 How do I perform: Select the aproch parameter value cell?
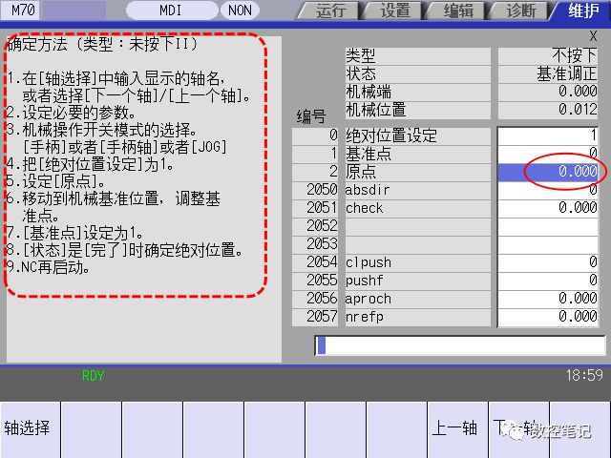[x=549, y=299]
